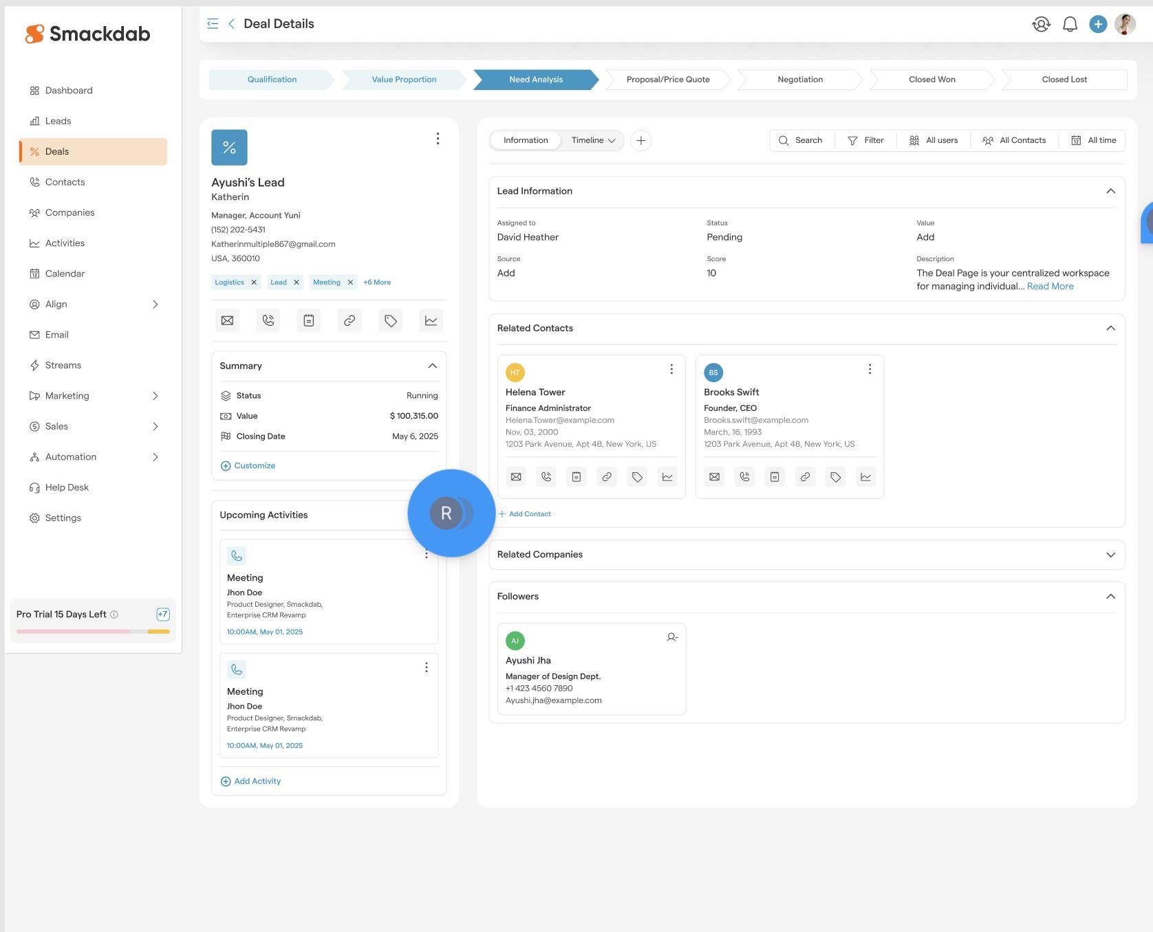1153x932 pixels.
Task: Expand the Related Companies section
Action: [x=1110, y=555]
